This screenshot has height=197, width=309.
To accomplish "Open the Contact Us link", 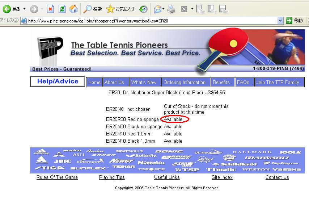I will [x=277, y=177].
